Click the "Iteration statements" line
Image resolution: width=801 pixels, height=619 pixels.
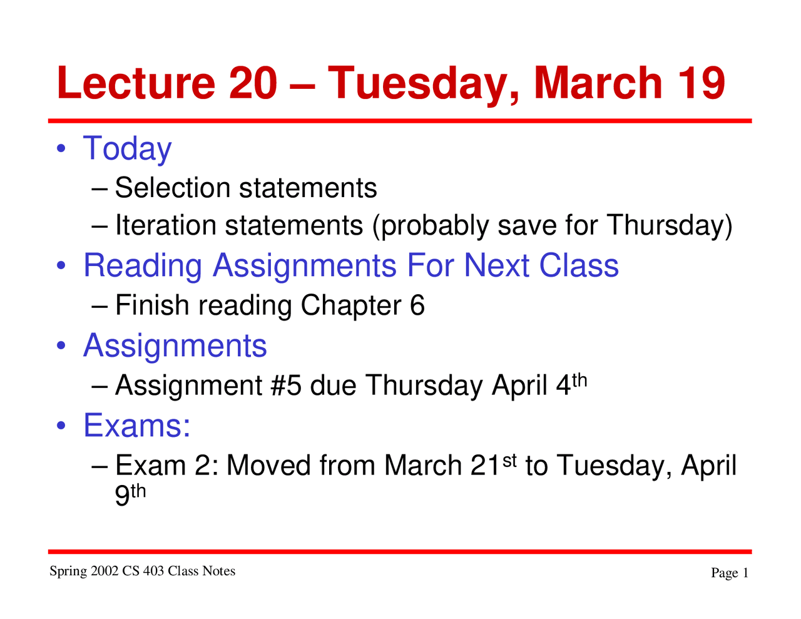tap(424, 225)
